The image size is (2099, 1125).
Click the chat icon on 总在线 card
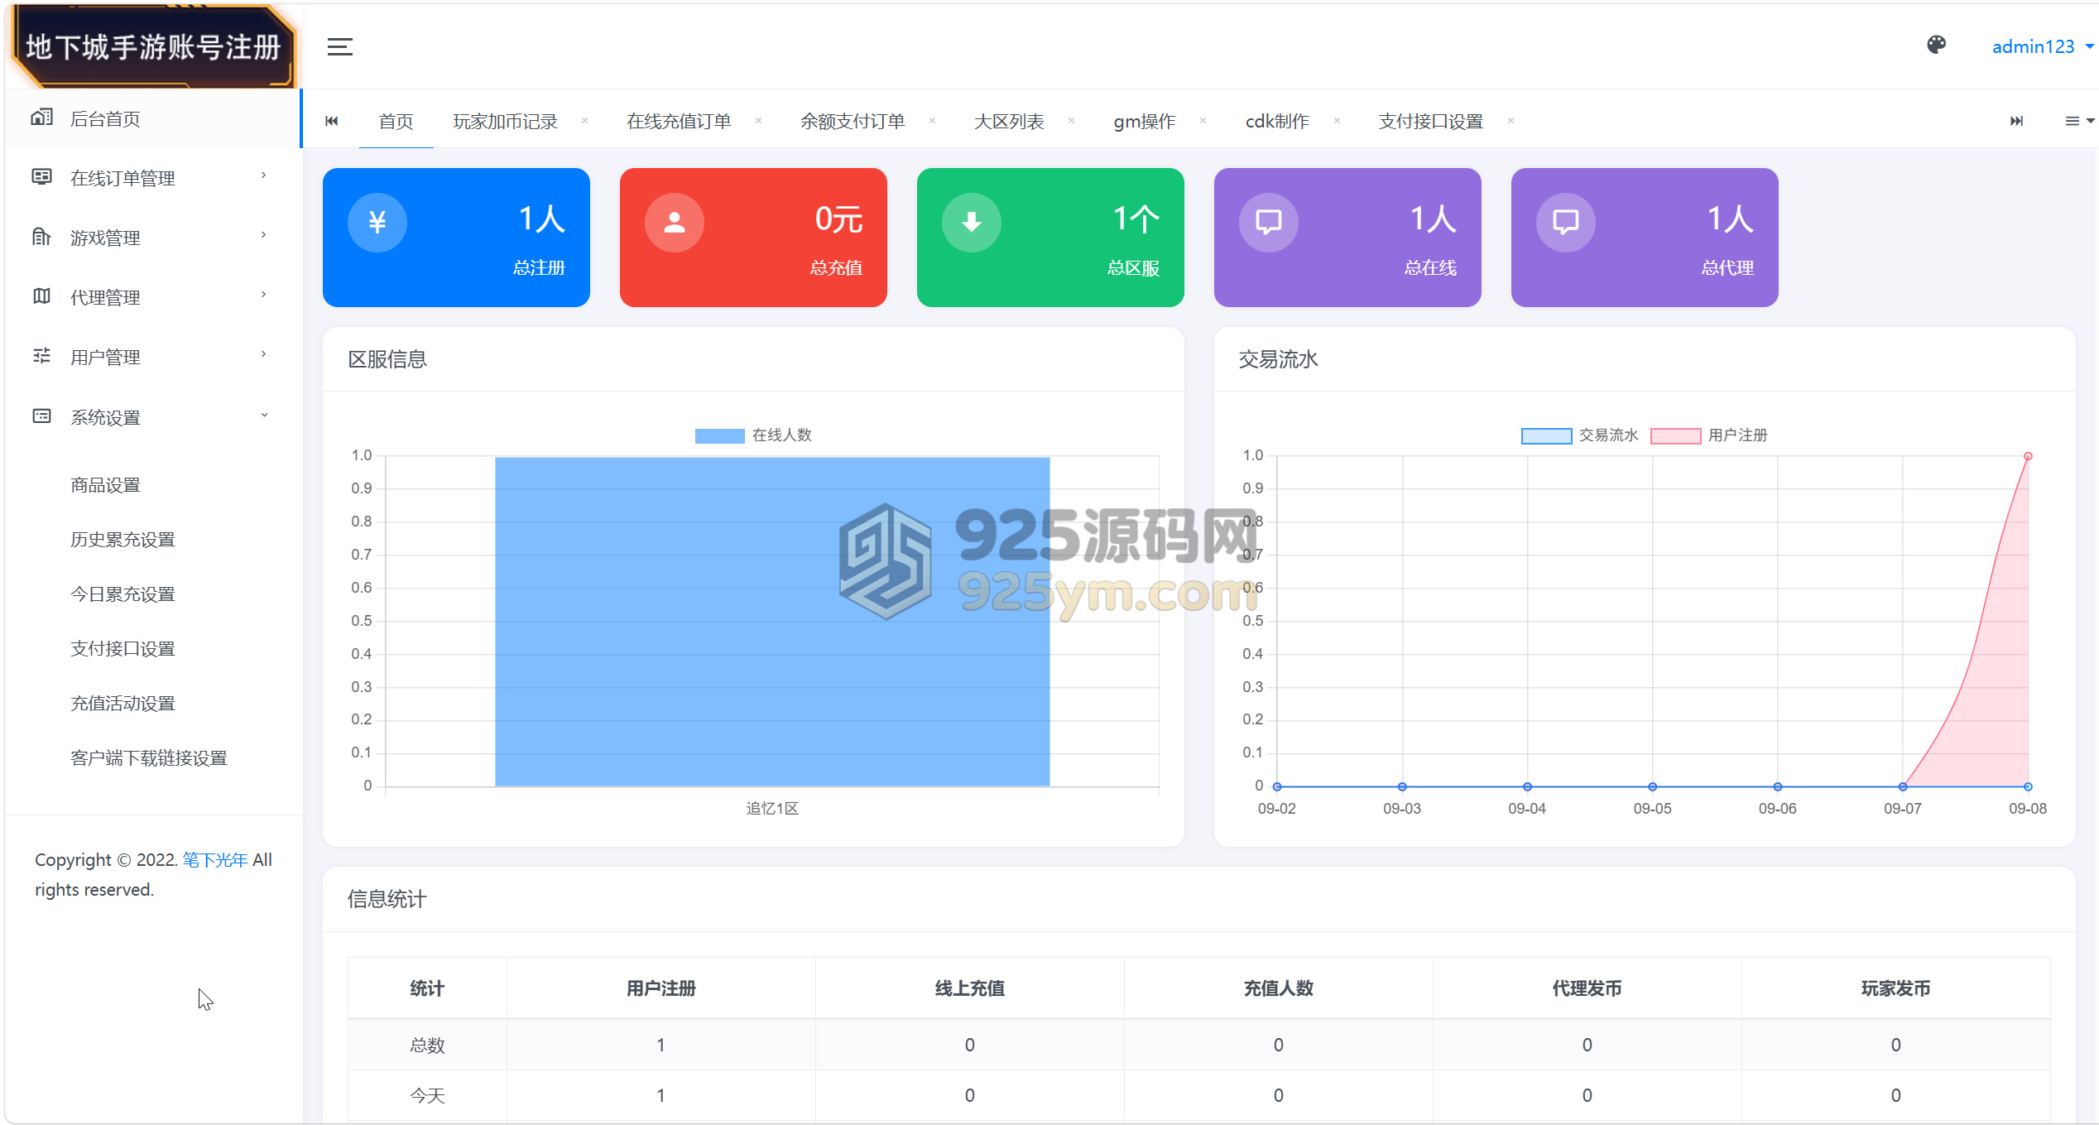point(1269,222)
